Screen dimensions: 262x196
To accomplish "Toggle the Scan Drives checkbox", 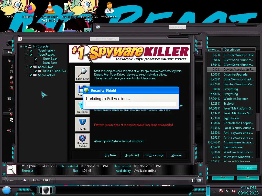I will click(x=31, y=67).
